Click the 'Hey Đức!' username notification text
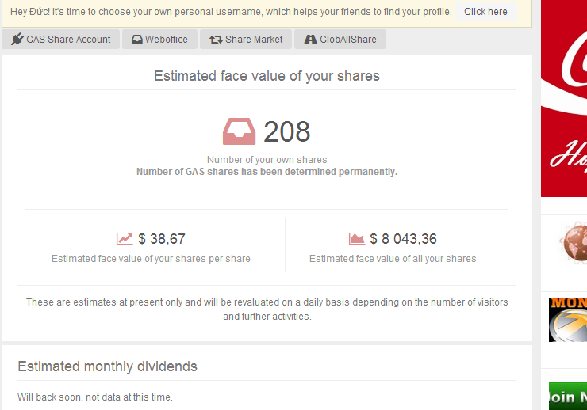This screenshot has width=587, height=410. (231, 12)
